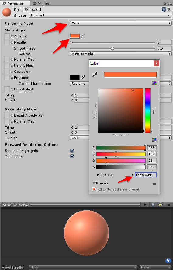Screen dimensions: 173x270
Task: Click the R channel slider
Action: tap(121, 148)
